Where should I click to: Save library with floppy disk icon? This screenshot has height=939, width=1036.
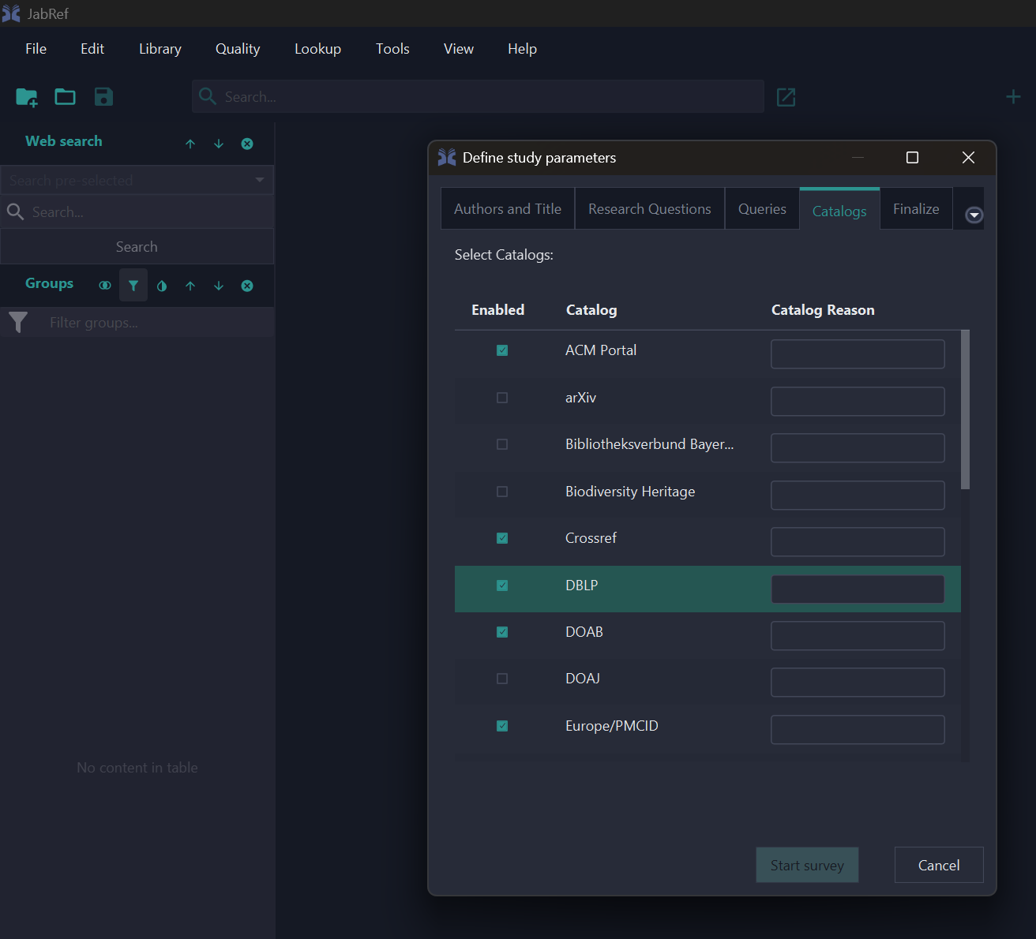(x=103, y=97)
